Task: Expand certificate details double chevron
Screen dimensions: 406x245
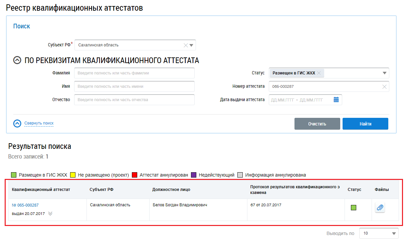Action: [50, 214]
